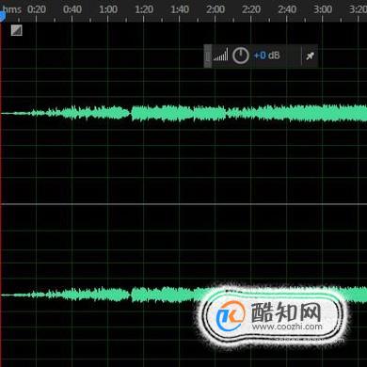Click the blue playhead marker on the ruler
This screenshot has width=367, height=367.
click(2, 16)
